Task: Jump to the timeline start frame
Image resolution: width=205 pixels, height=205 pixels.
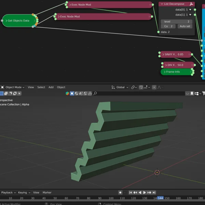Action: [131, 193]
